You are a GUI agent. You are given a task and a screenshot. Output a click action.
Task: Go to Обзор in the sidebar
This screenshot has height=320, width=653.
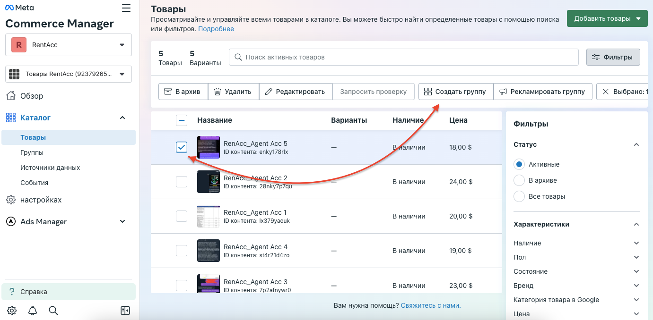coord(32,96)
